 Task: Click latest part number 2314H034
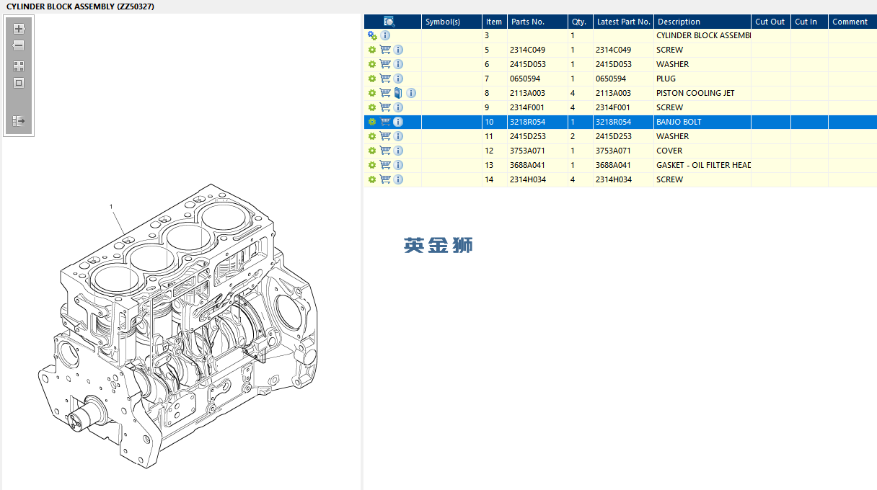614,179
